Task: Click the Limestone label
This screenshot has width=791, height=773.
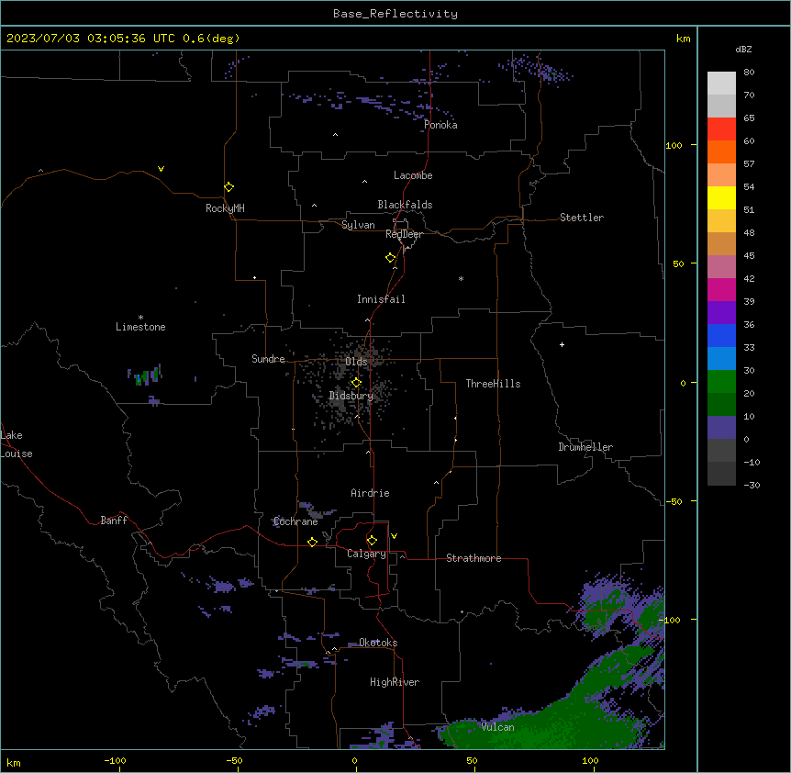Action: point(140,327)
